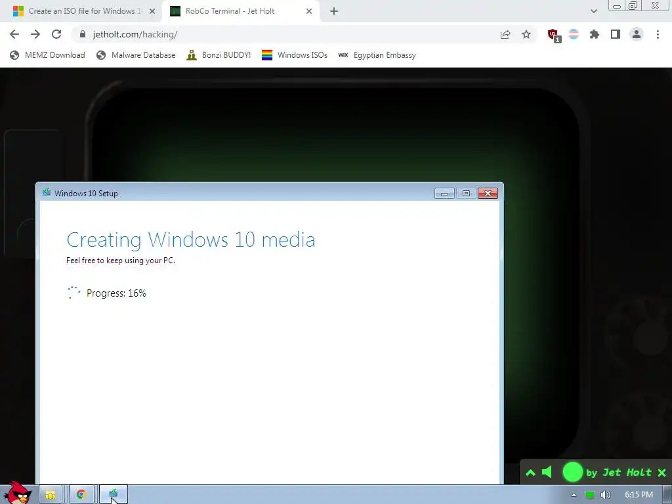
Task: Click the Feel free to keep using text
Action: coord(121,261)
